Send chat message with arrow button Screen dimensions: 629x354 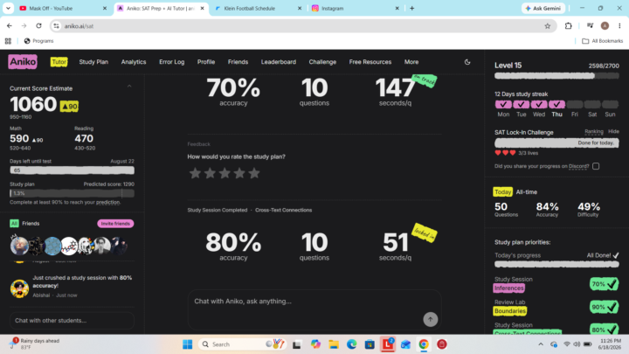431,320
